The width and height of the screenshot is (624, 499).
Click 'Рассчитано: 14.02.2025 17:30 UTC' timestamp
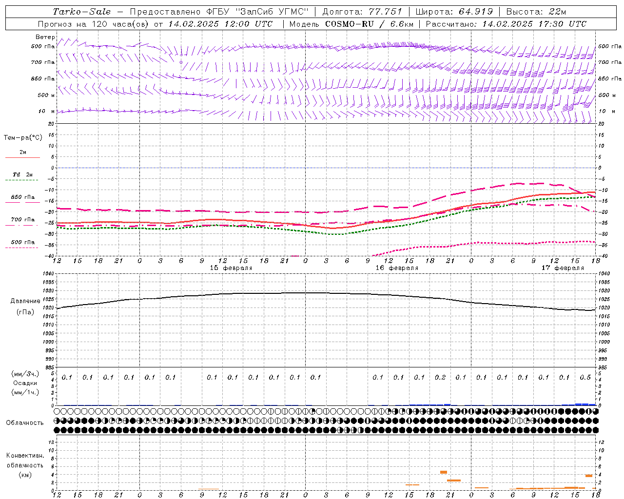(506, 24)
